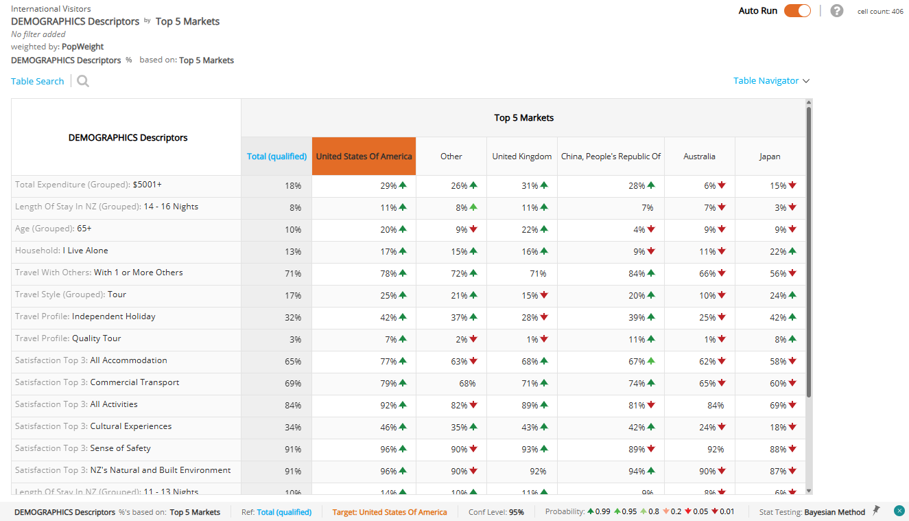Open the Table Search link

[37, 81]
